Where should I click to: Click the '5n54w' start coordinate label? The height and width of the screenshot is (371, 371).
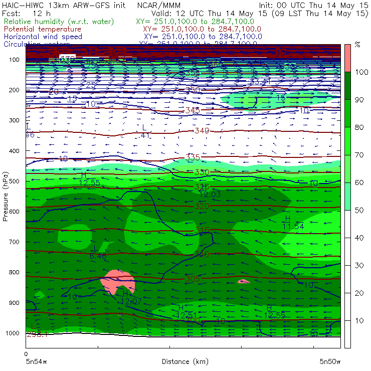[36, 361]
